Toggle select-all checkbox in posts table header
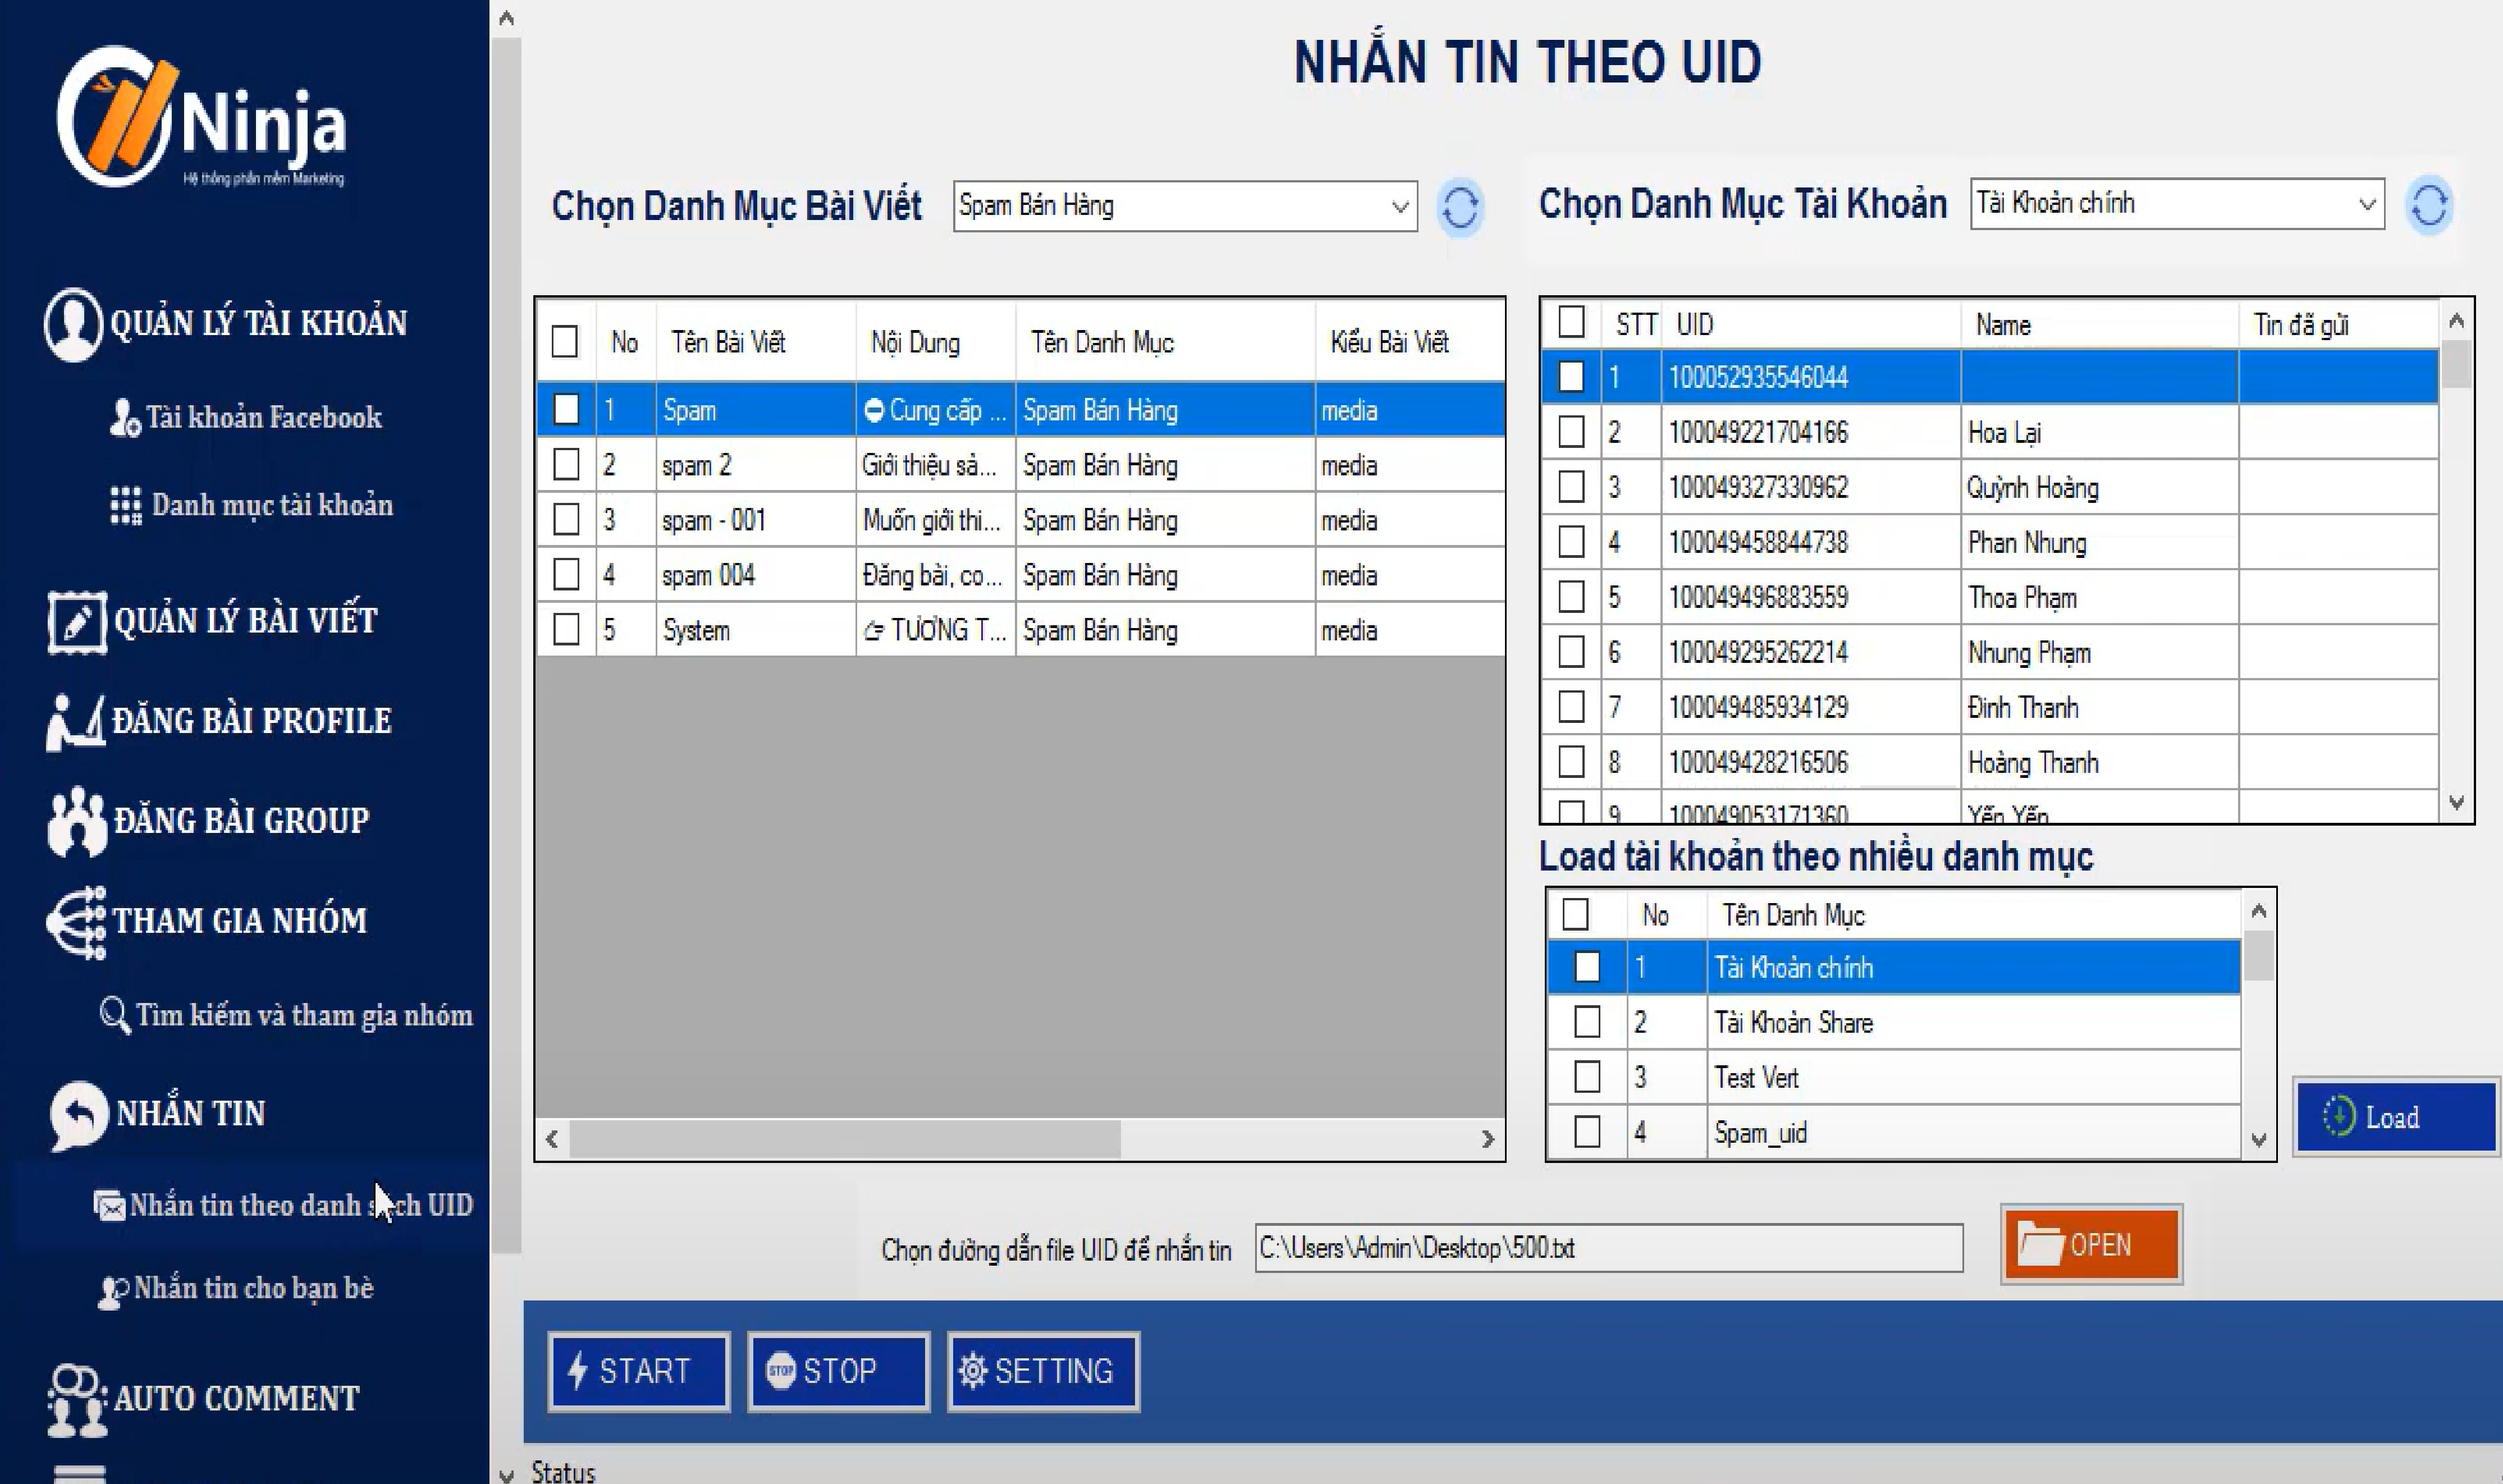The height and width of the screenshot is (1484, 2503). (x=565, y=341)
